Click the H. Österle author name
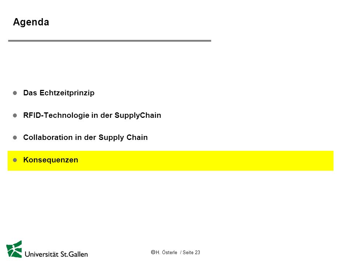The image size is (348, 261). click(x=166, y=252)
